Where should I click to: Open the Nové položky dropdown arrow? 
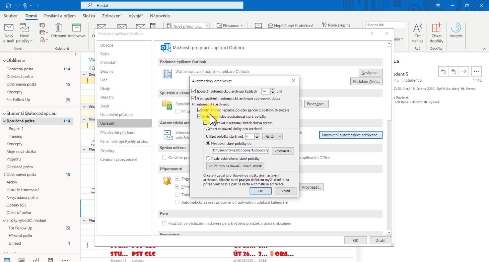click(31, 41)
